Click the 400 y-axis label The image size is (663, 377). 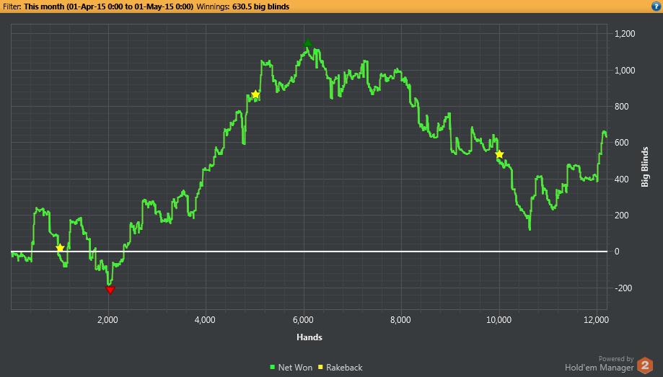622,179
